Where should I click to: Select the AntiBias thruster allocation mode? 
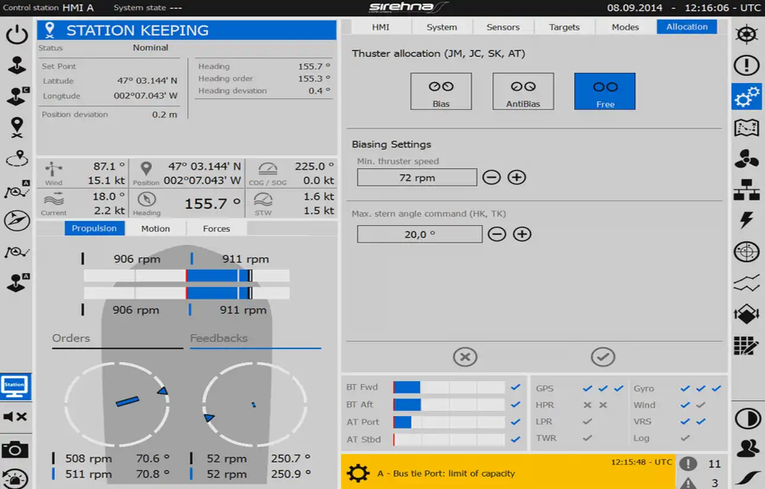(522, 91)
